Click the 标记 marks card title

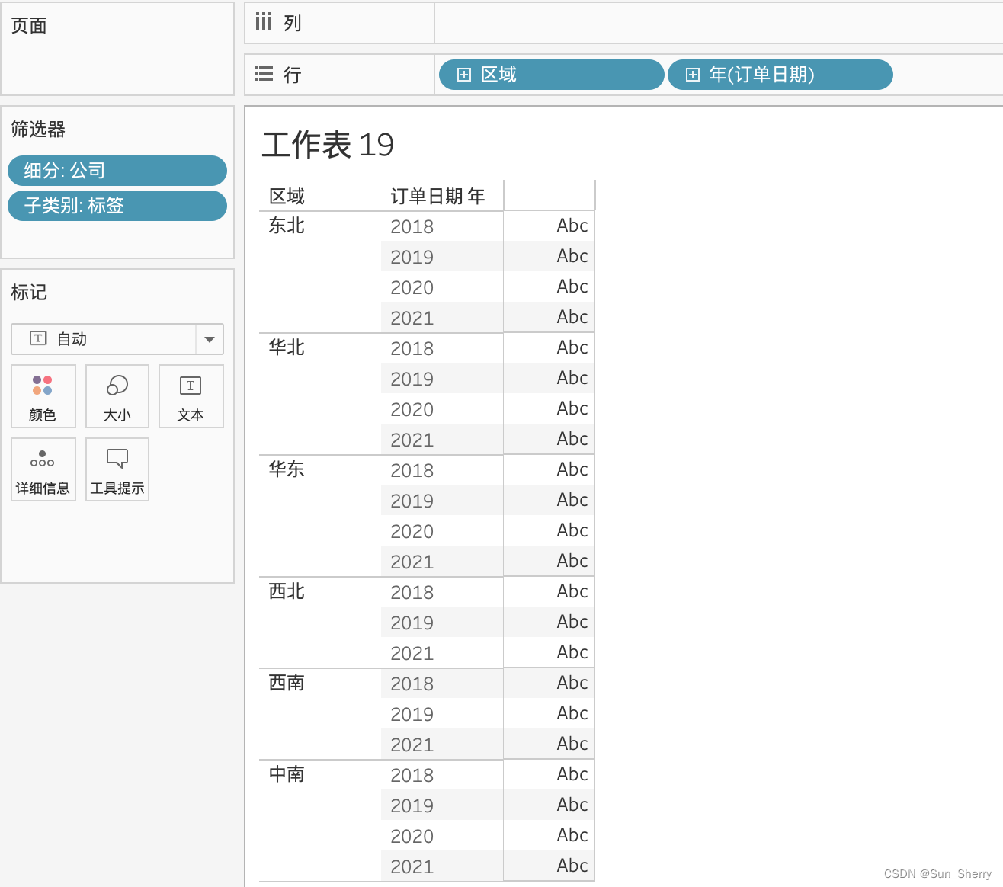tap(29, 293)
